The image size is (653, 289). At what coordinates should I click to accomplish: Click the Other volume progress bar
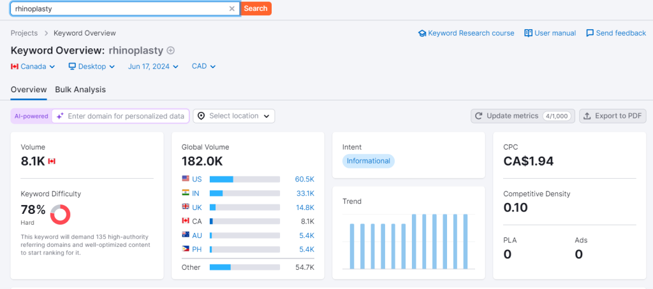click(x=245, y=267)
